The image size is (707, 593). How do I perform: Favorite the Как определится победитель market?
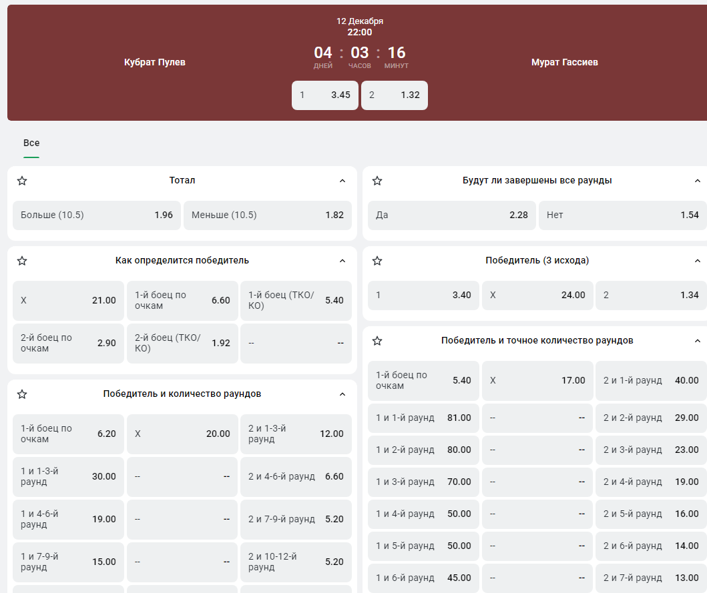[x=22, y=261]
